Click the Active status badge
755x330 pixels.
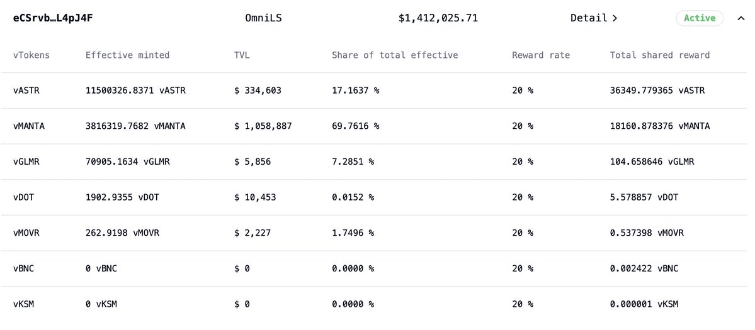700,18
